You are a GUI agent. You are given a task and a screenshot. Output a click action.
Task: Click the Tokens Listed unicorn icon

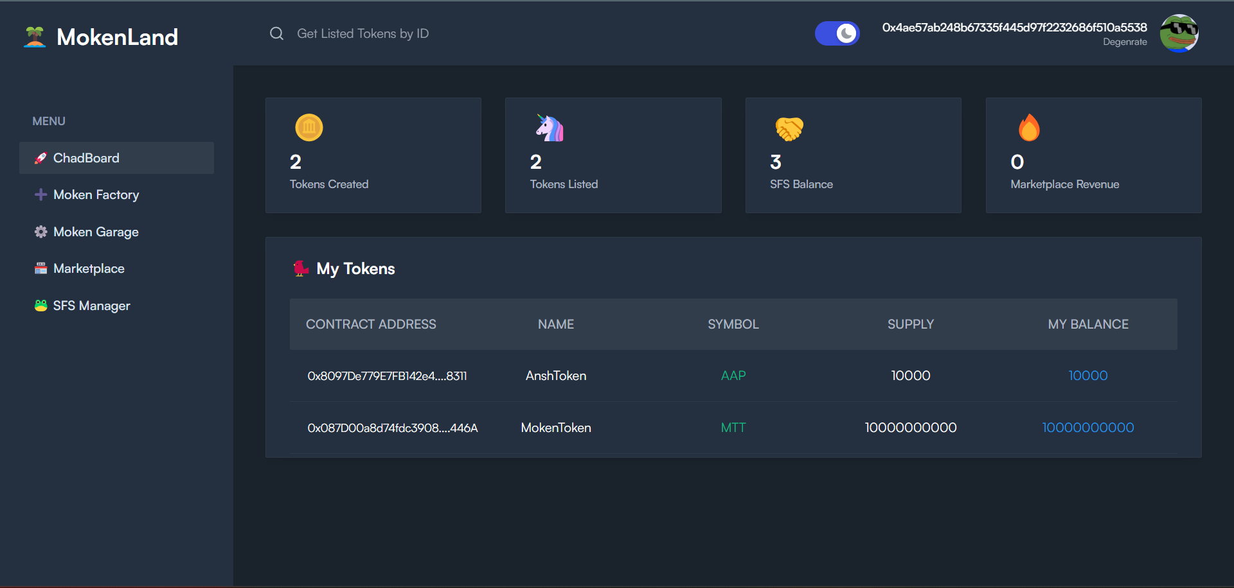(550, 128)
